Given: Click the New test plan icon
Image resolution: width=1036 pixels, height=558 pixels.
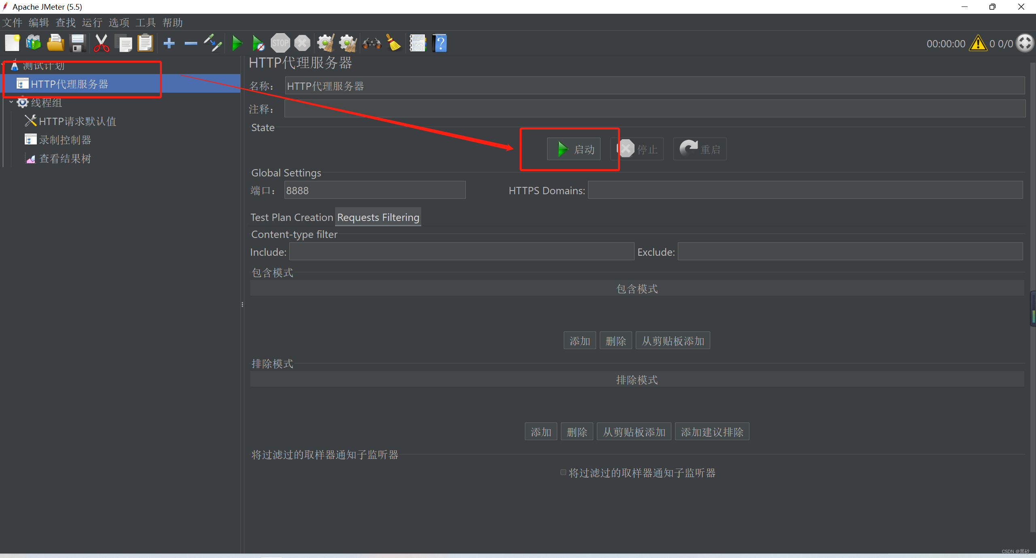Looking at the screenshot, I should (x=12, y=43).
